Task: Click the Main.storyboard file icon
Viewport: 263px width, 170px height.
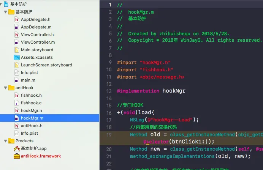Action: [17, 50]
